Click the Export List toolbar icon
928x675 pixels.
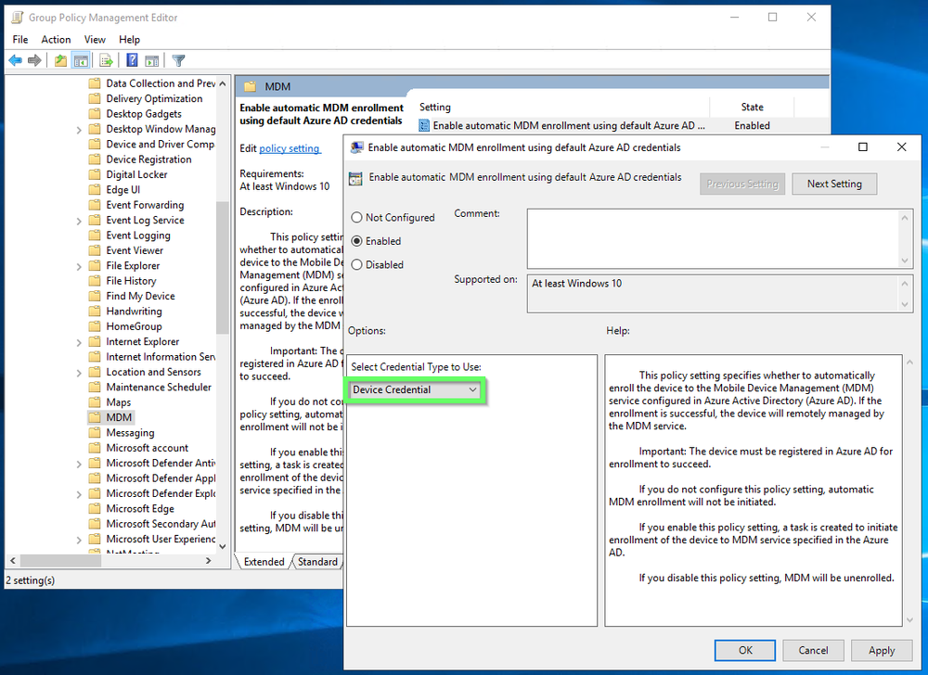[106, 60]
